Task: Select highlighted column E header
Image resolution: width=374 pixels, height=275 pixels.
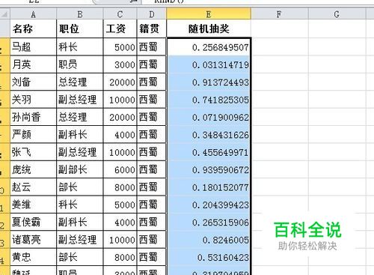Action: [x=209, y=14]
